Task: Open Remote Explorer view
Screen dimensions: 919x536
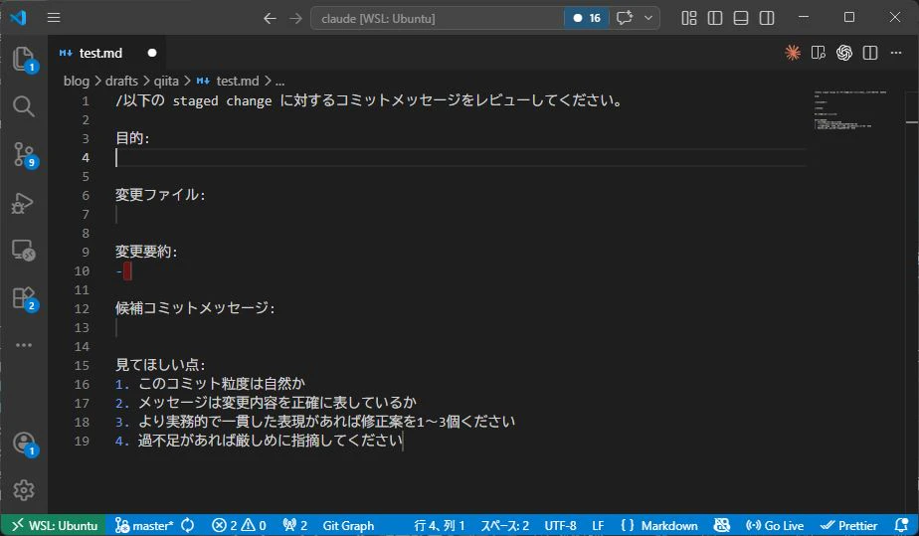Action: (x=24, y=251)
